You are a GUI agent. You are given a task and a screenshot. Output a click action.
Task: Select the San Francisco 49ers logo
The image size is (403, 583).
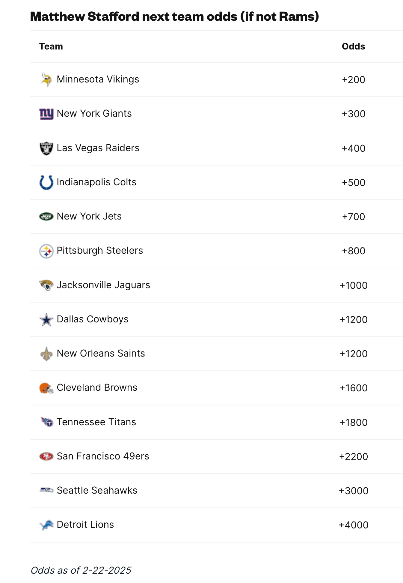click(x=46, y=456)
